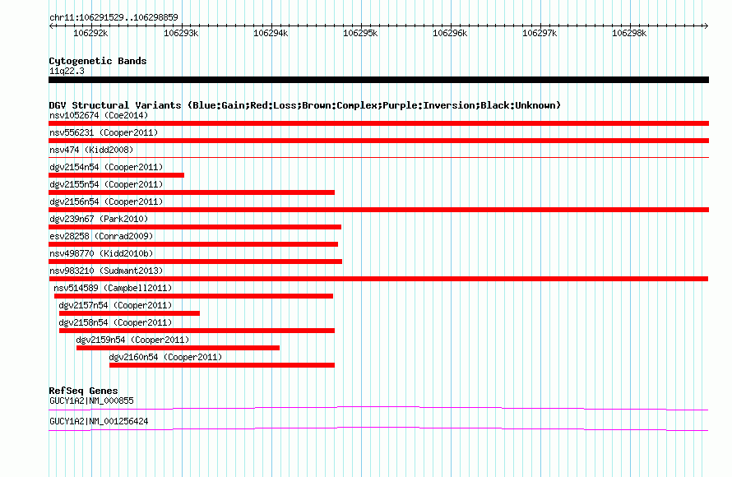Click the 106294k ruler tick label
The width and height of the screenshot is (732, 477).
271,33
